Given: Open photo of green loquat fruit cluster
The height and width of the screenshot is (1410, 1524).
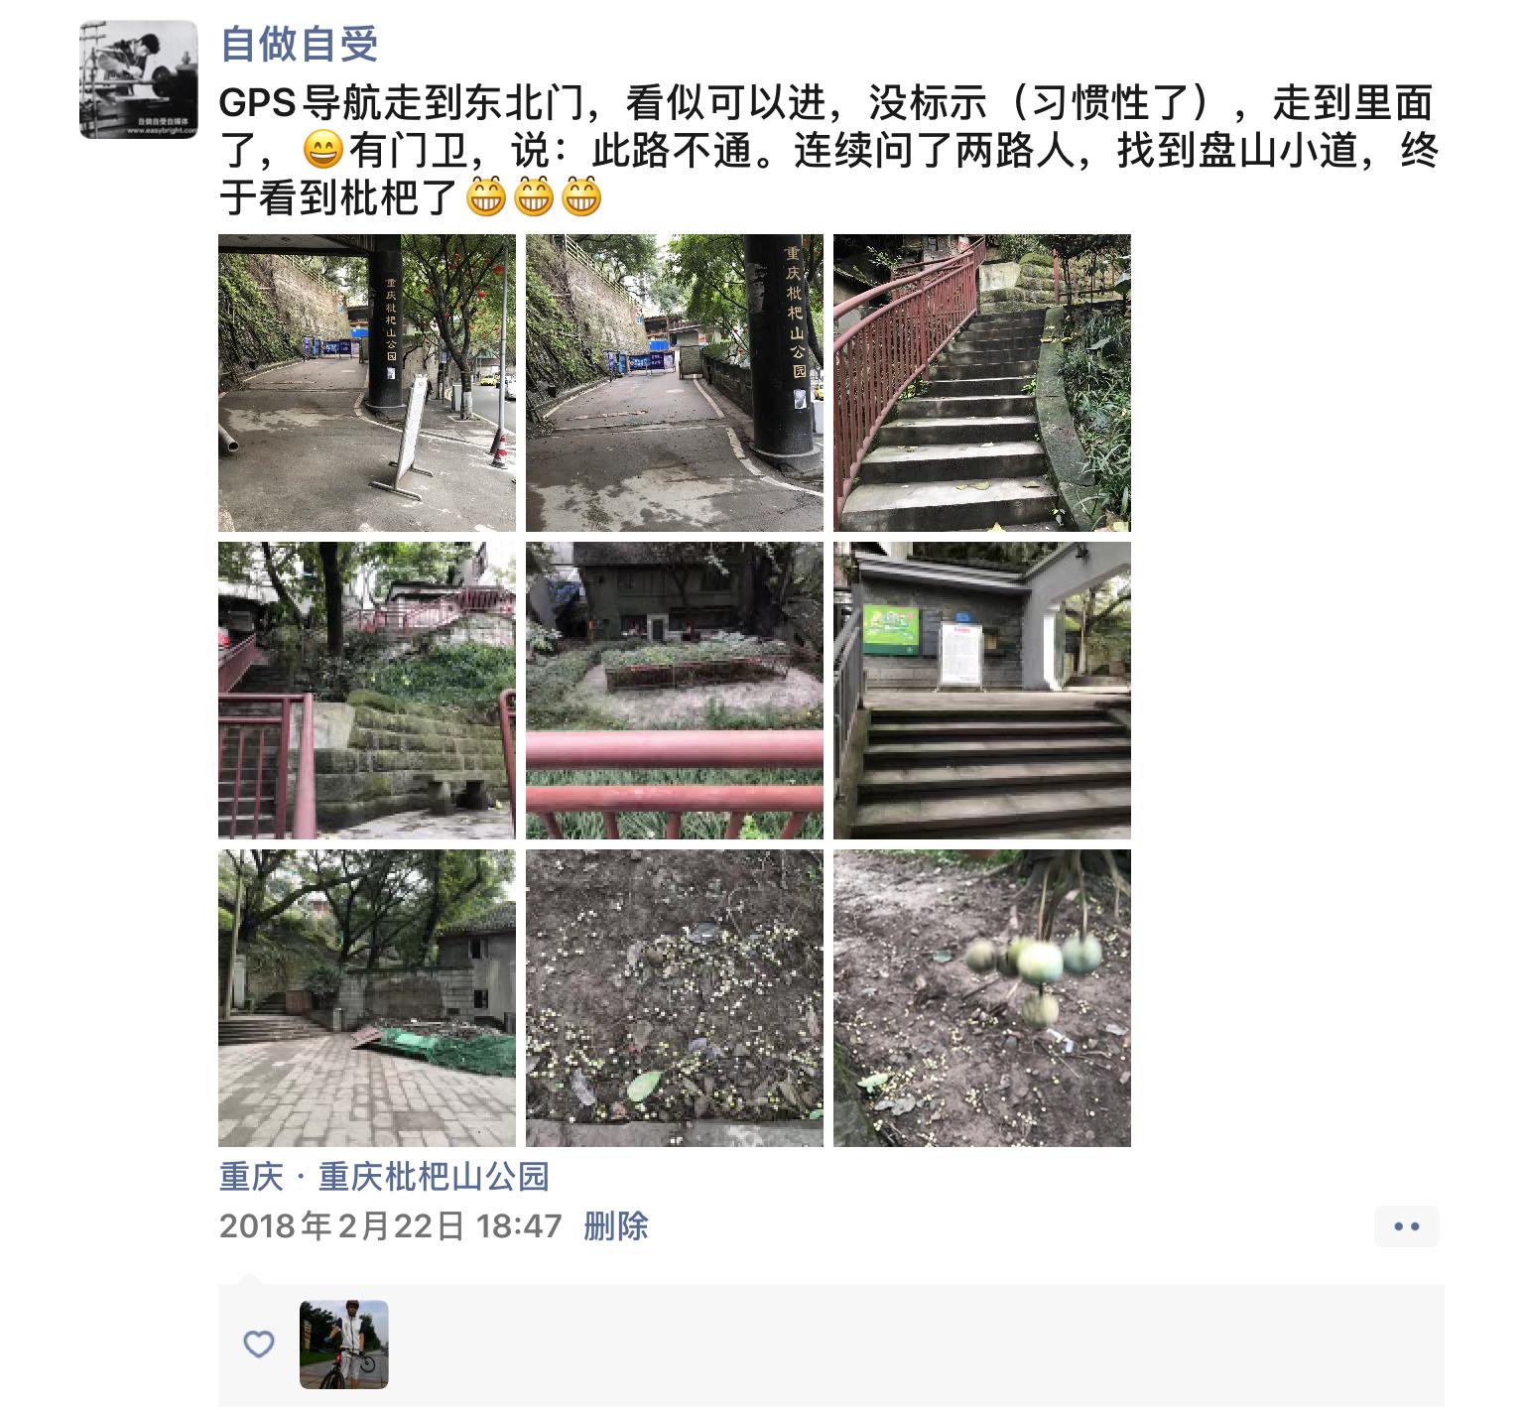Looking at the screenshot, I should 982,998.
